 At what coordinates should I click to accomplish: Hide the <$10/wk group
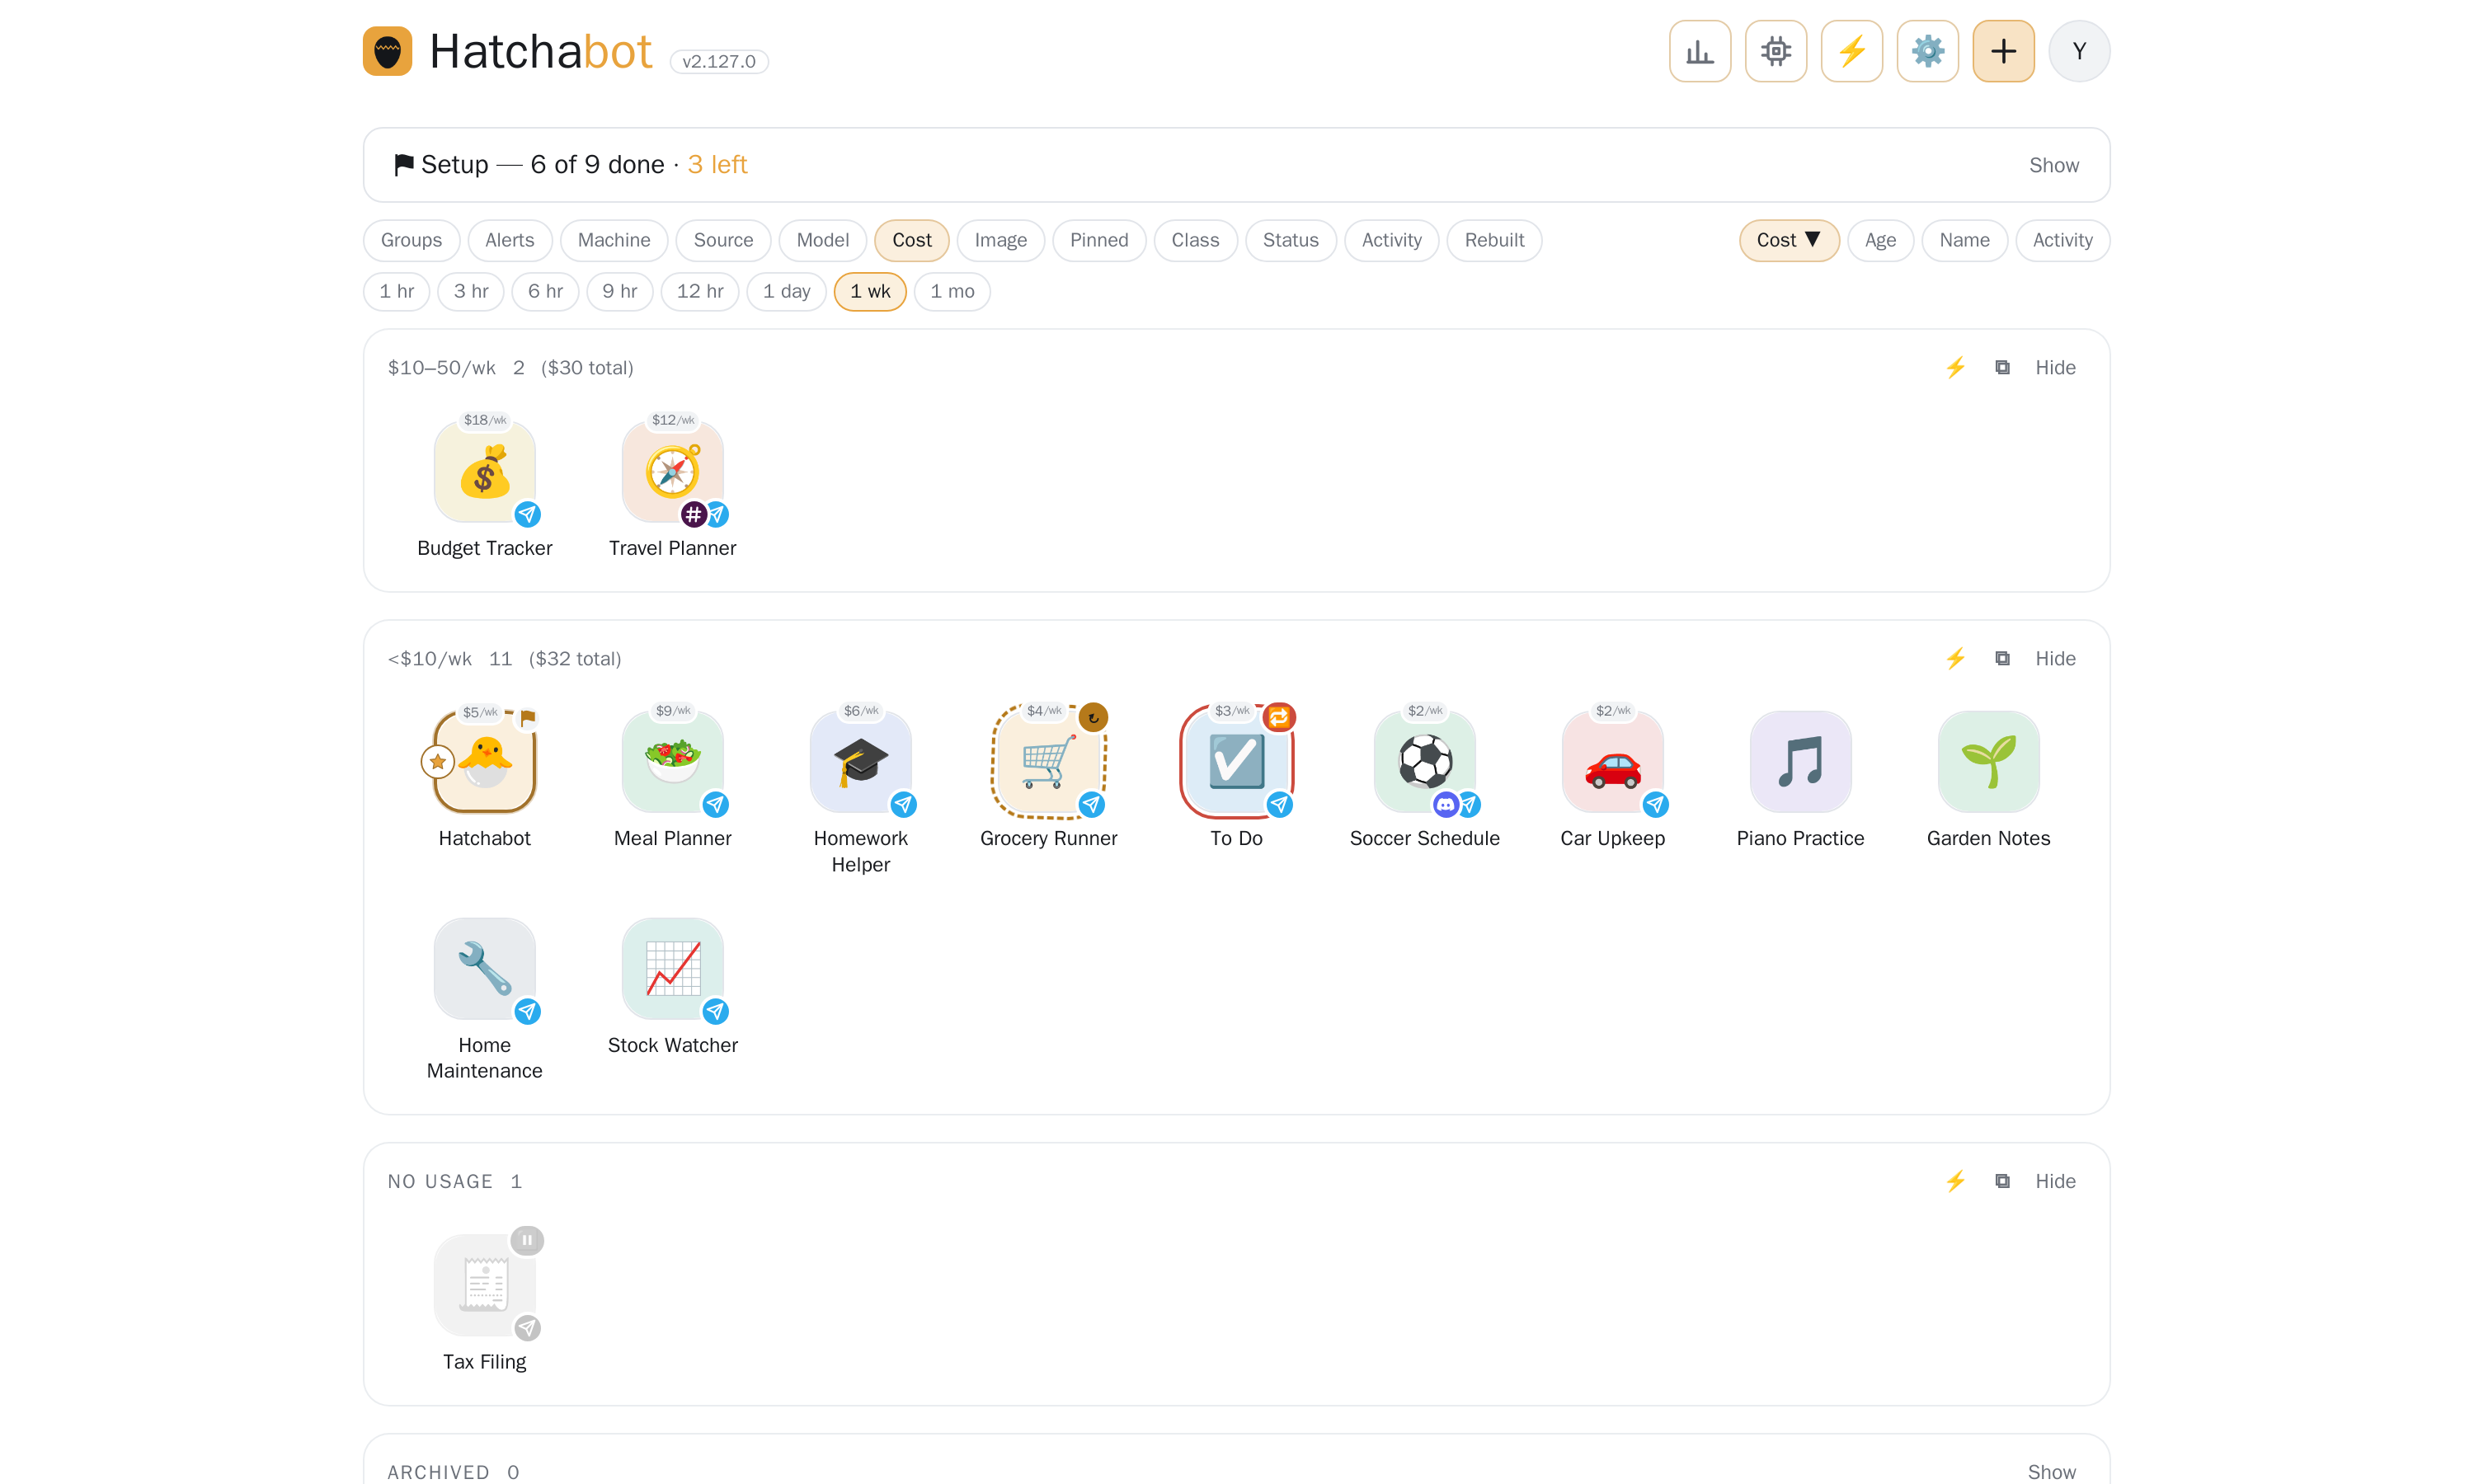2055,658
